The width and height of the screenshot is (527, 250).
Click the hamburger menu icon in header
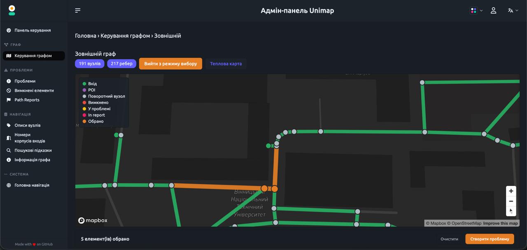pyautogui.click(x=78, y=11)
